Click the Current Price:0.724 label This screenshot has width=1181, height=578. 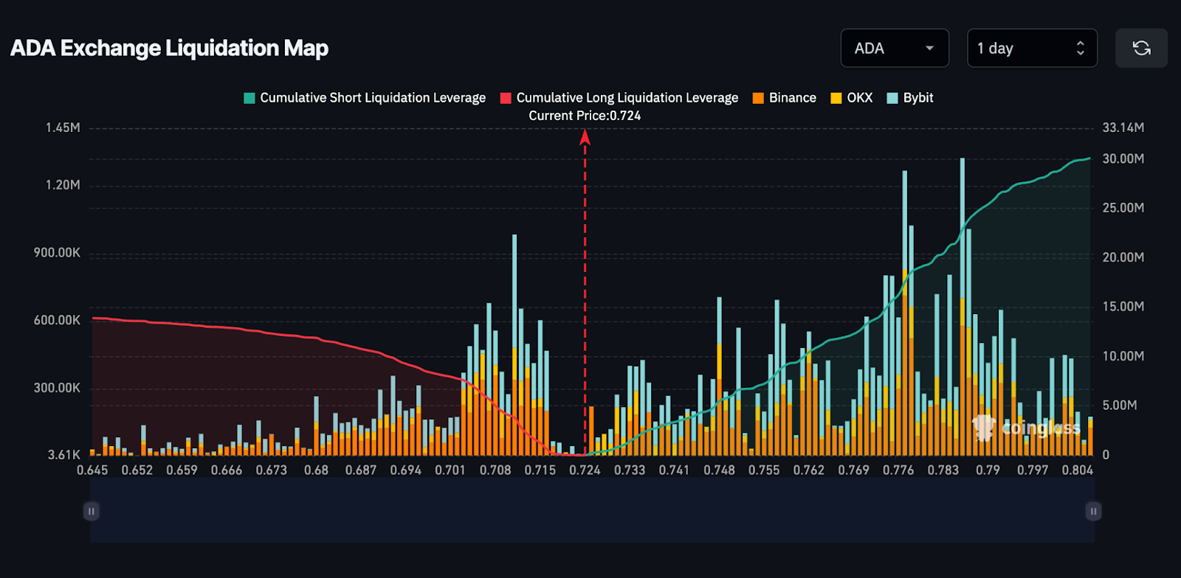click(585, 116)
